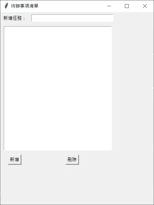Click the 新增任務: label text
154x205 pixels.
pyautogui.click(x=14, y=18)
